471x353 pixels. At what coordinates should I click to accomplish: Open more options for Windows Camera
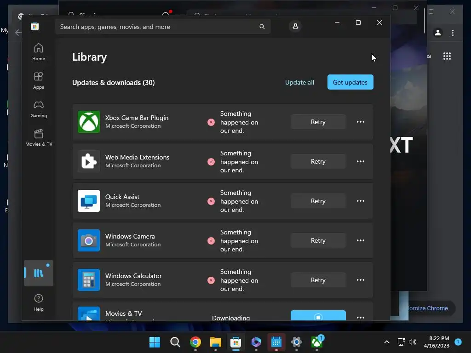[x=361, y=240]
